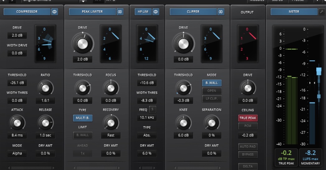Click the HF Limiter gain reduction meter
Screen dimensions: 326x170
click(147, 44)
